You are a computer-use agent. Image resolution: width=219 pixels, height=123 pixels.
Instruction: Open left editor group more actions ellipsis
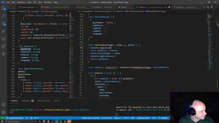72,7
